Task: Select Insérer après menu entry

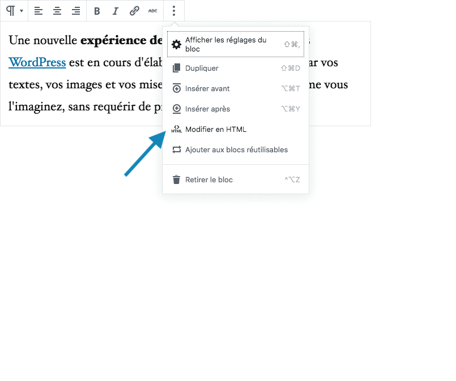Action: [x=207, y=109]
